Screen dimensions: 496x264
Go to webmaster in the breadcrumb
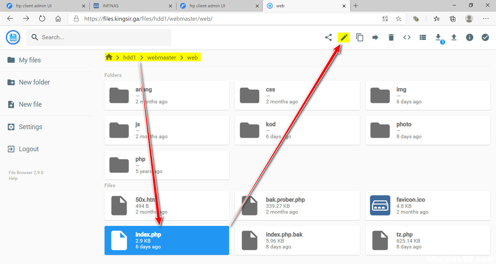pos(162,58)
